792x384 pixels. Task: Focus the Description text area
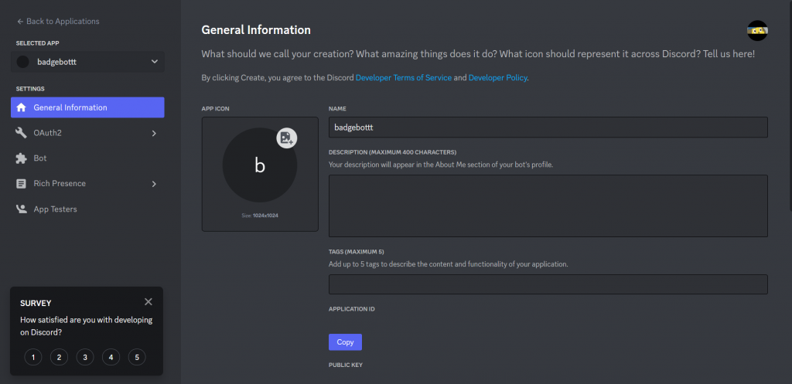[x=548, y=206]
